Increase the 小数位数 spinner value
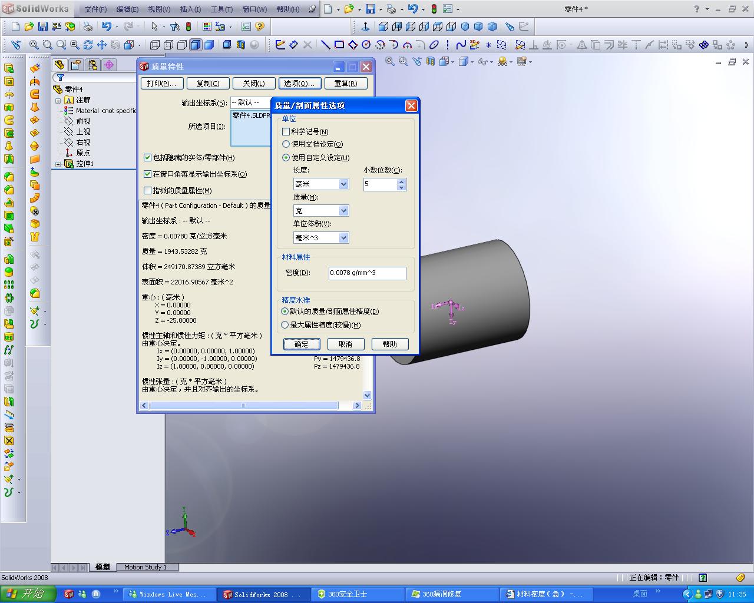754x603 pixels. pyautogui.click(x=402, y=181)
